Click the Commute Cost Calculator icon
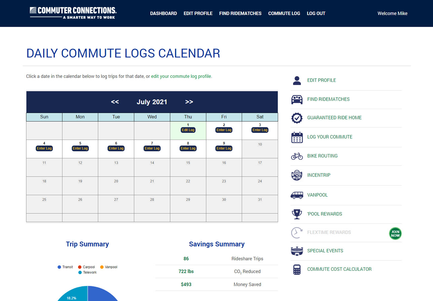The image size is (433, 301). [297, 269]
